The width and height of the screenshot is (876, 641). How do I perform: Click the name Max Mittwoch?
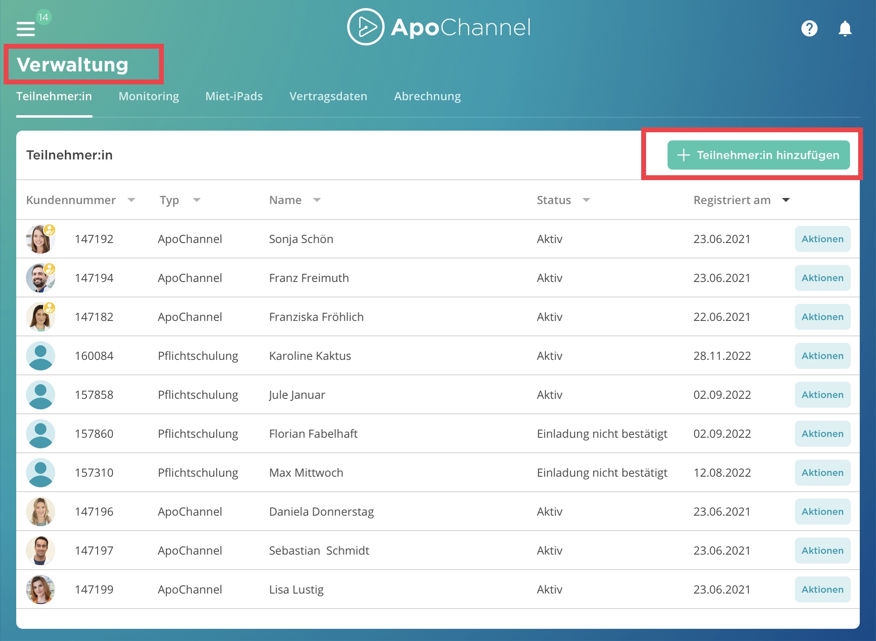click(x=306, y=473)
